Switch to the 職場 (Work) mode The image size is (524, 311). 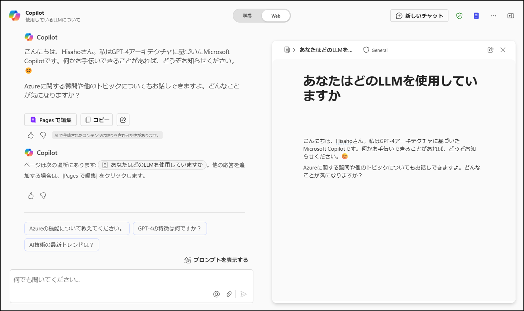point(247,16)
